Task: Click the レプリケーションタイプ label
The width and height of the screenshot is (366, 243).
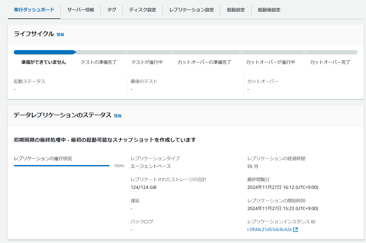Action: tap(155, 158)
